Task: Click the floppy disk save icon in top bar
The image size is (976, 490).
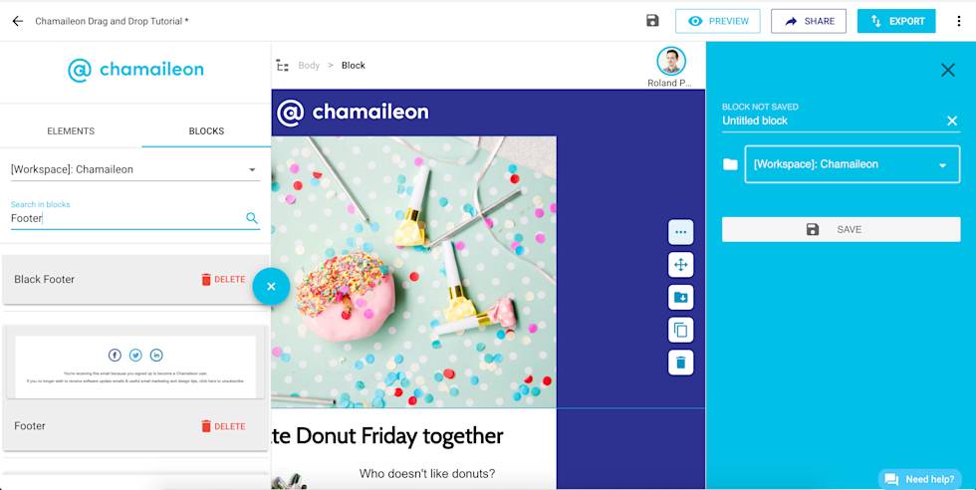Action: pyautogui.click(x=652, y=21)
